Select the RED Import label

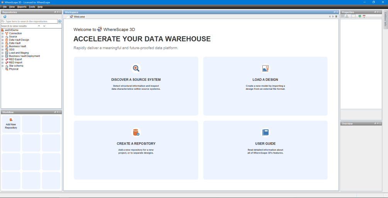pos(15,63)
